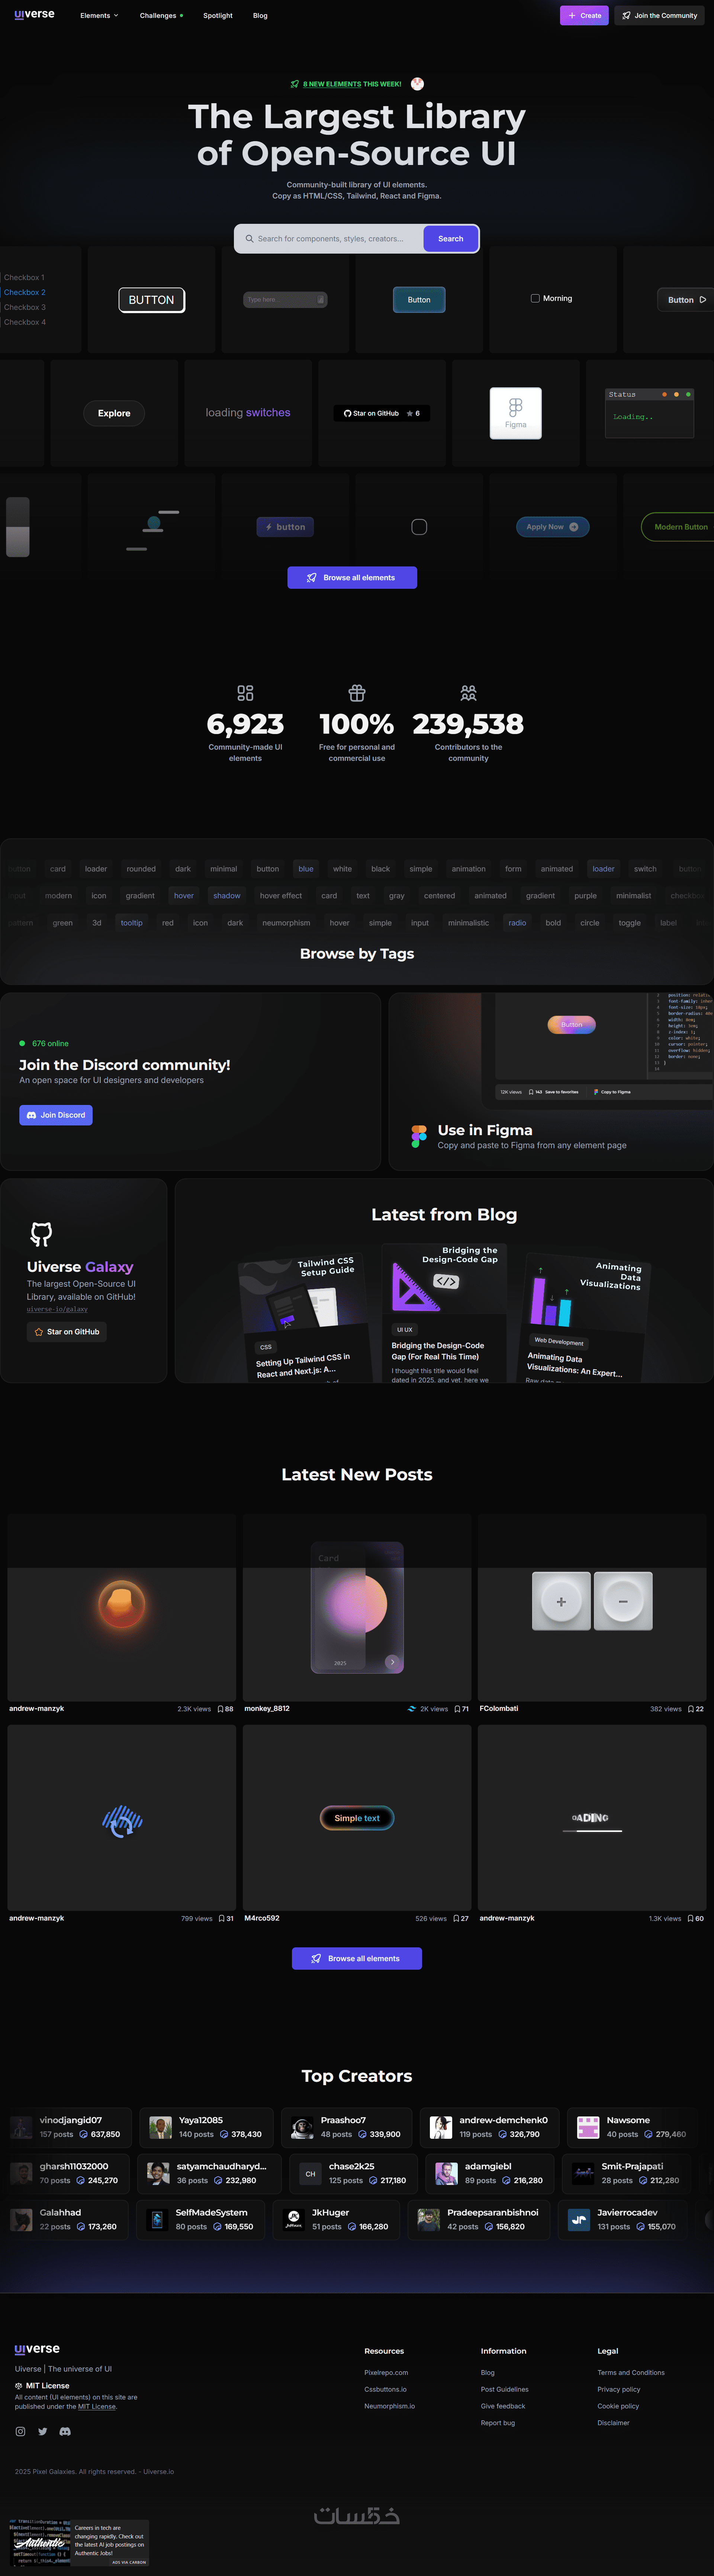Click the Join Discord button
This screenshot has height=2576, width=714.
pyautogui.click(x=56, y=1115)
